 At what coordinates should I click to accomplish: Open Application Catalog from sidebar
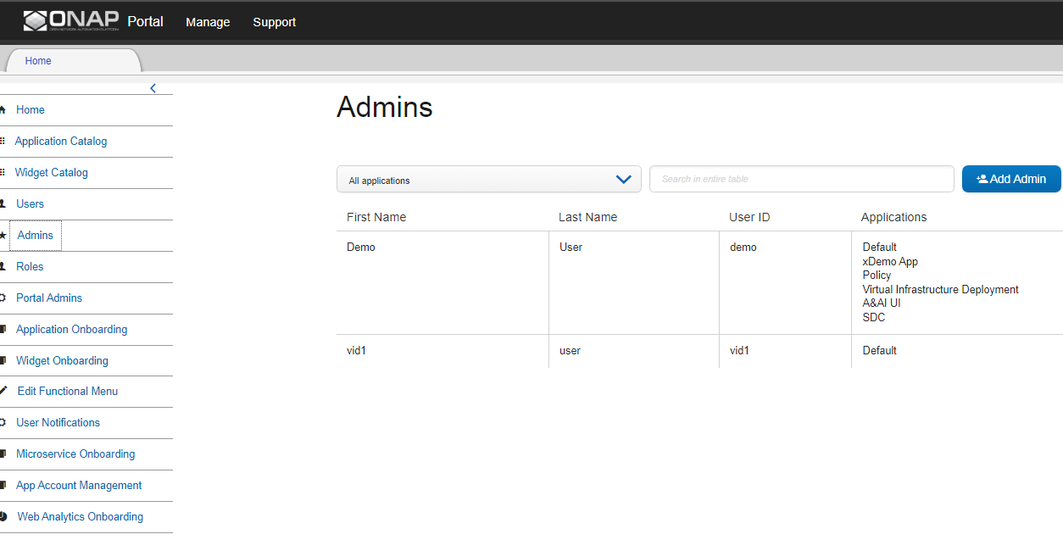tap(61, 141)
